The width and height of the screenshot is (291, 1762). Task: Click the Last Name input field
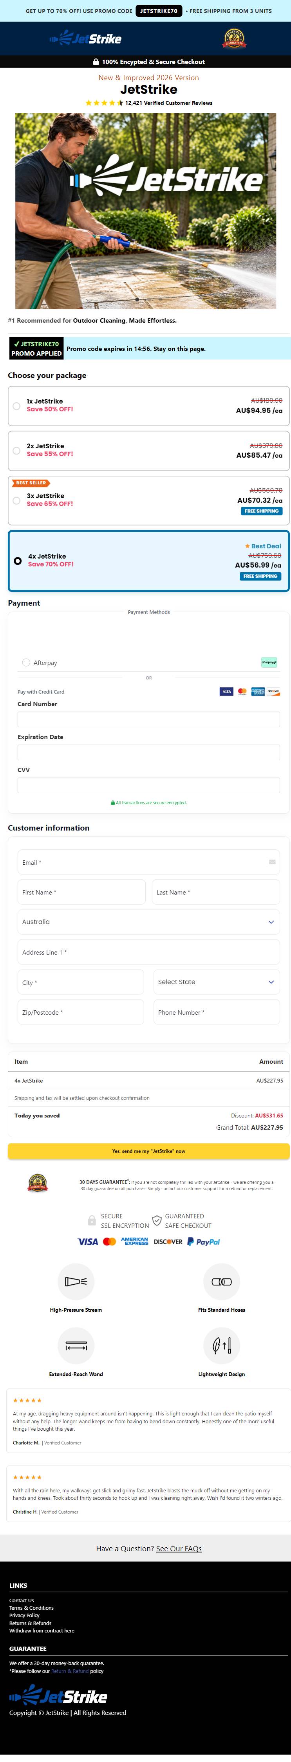pos(216,892)
